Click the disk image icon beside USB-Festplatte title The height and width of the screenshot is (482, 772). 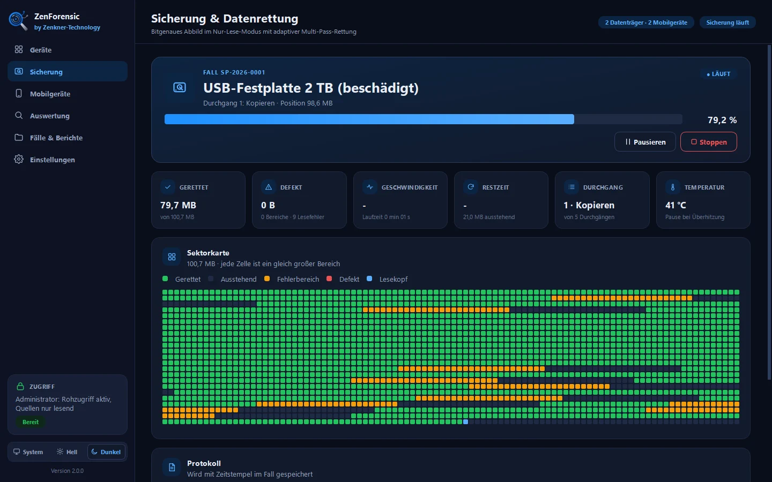(180, 87)
